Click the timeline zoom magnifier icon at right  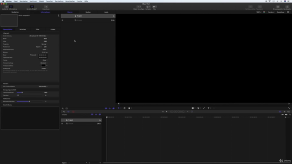coord(290,115)
